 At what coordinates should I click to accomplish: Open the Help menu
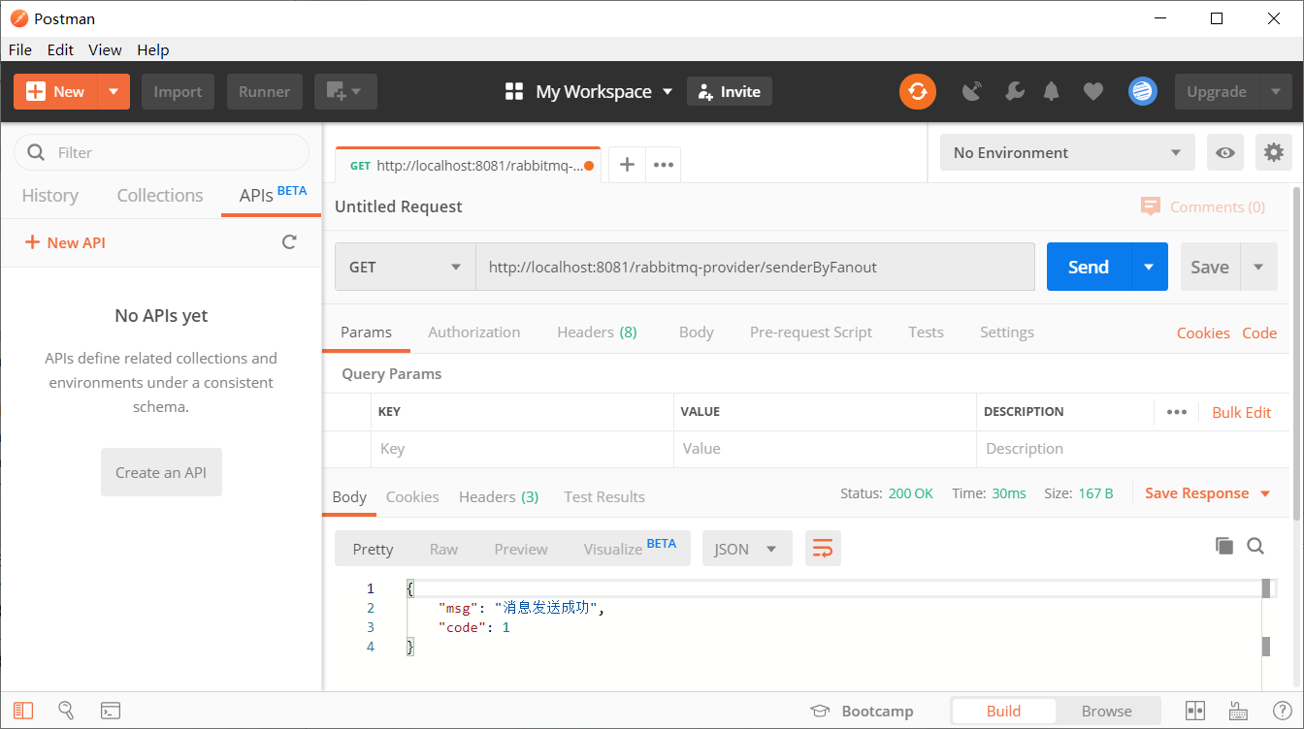152,49
